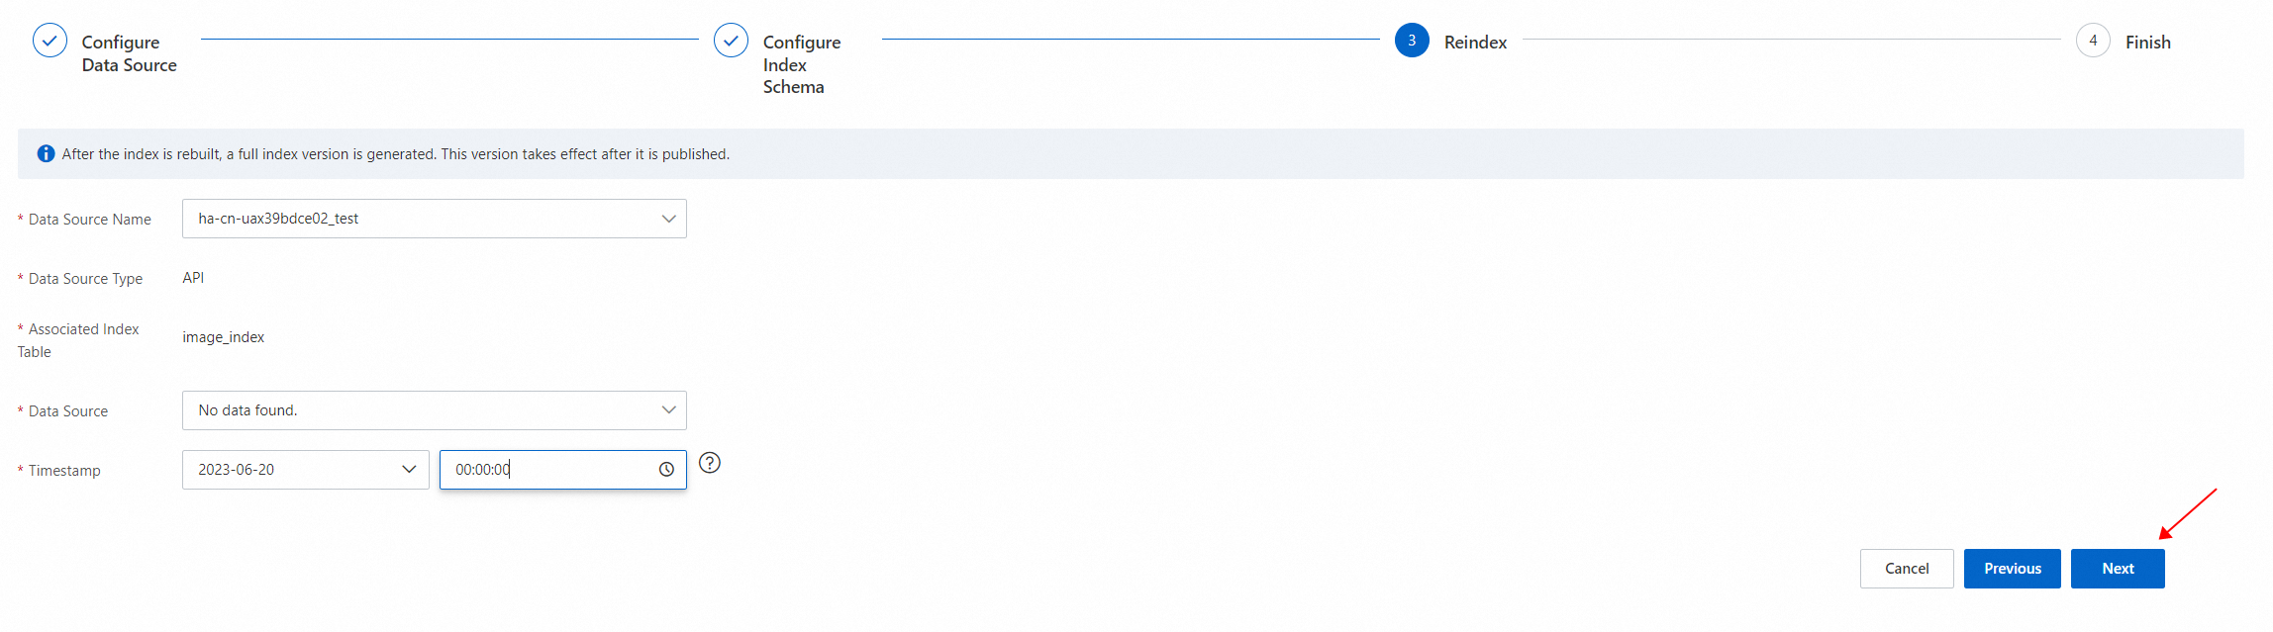
Task: Click the Next button
Action: click(2118, 569)
